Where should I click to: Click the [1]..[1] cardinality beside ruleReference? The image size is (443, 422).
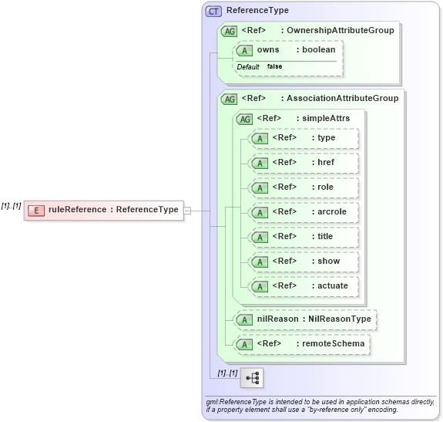coord(11,206)
